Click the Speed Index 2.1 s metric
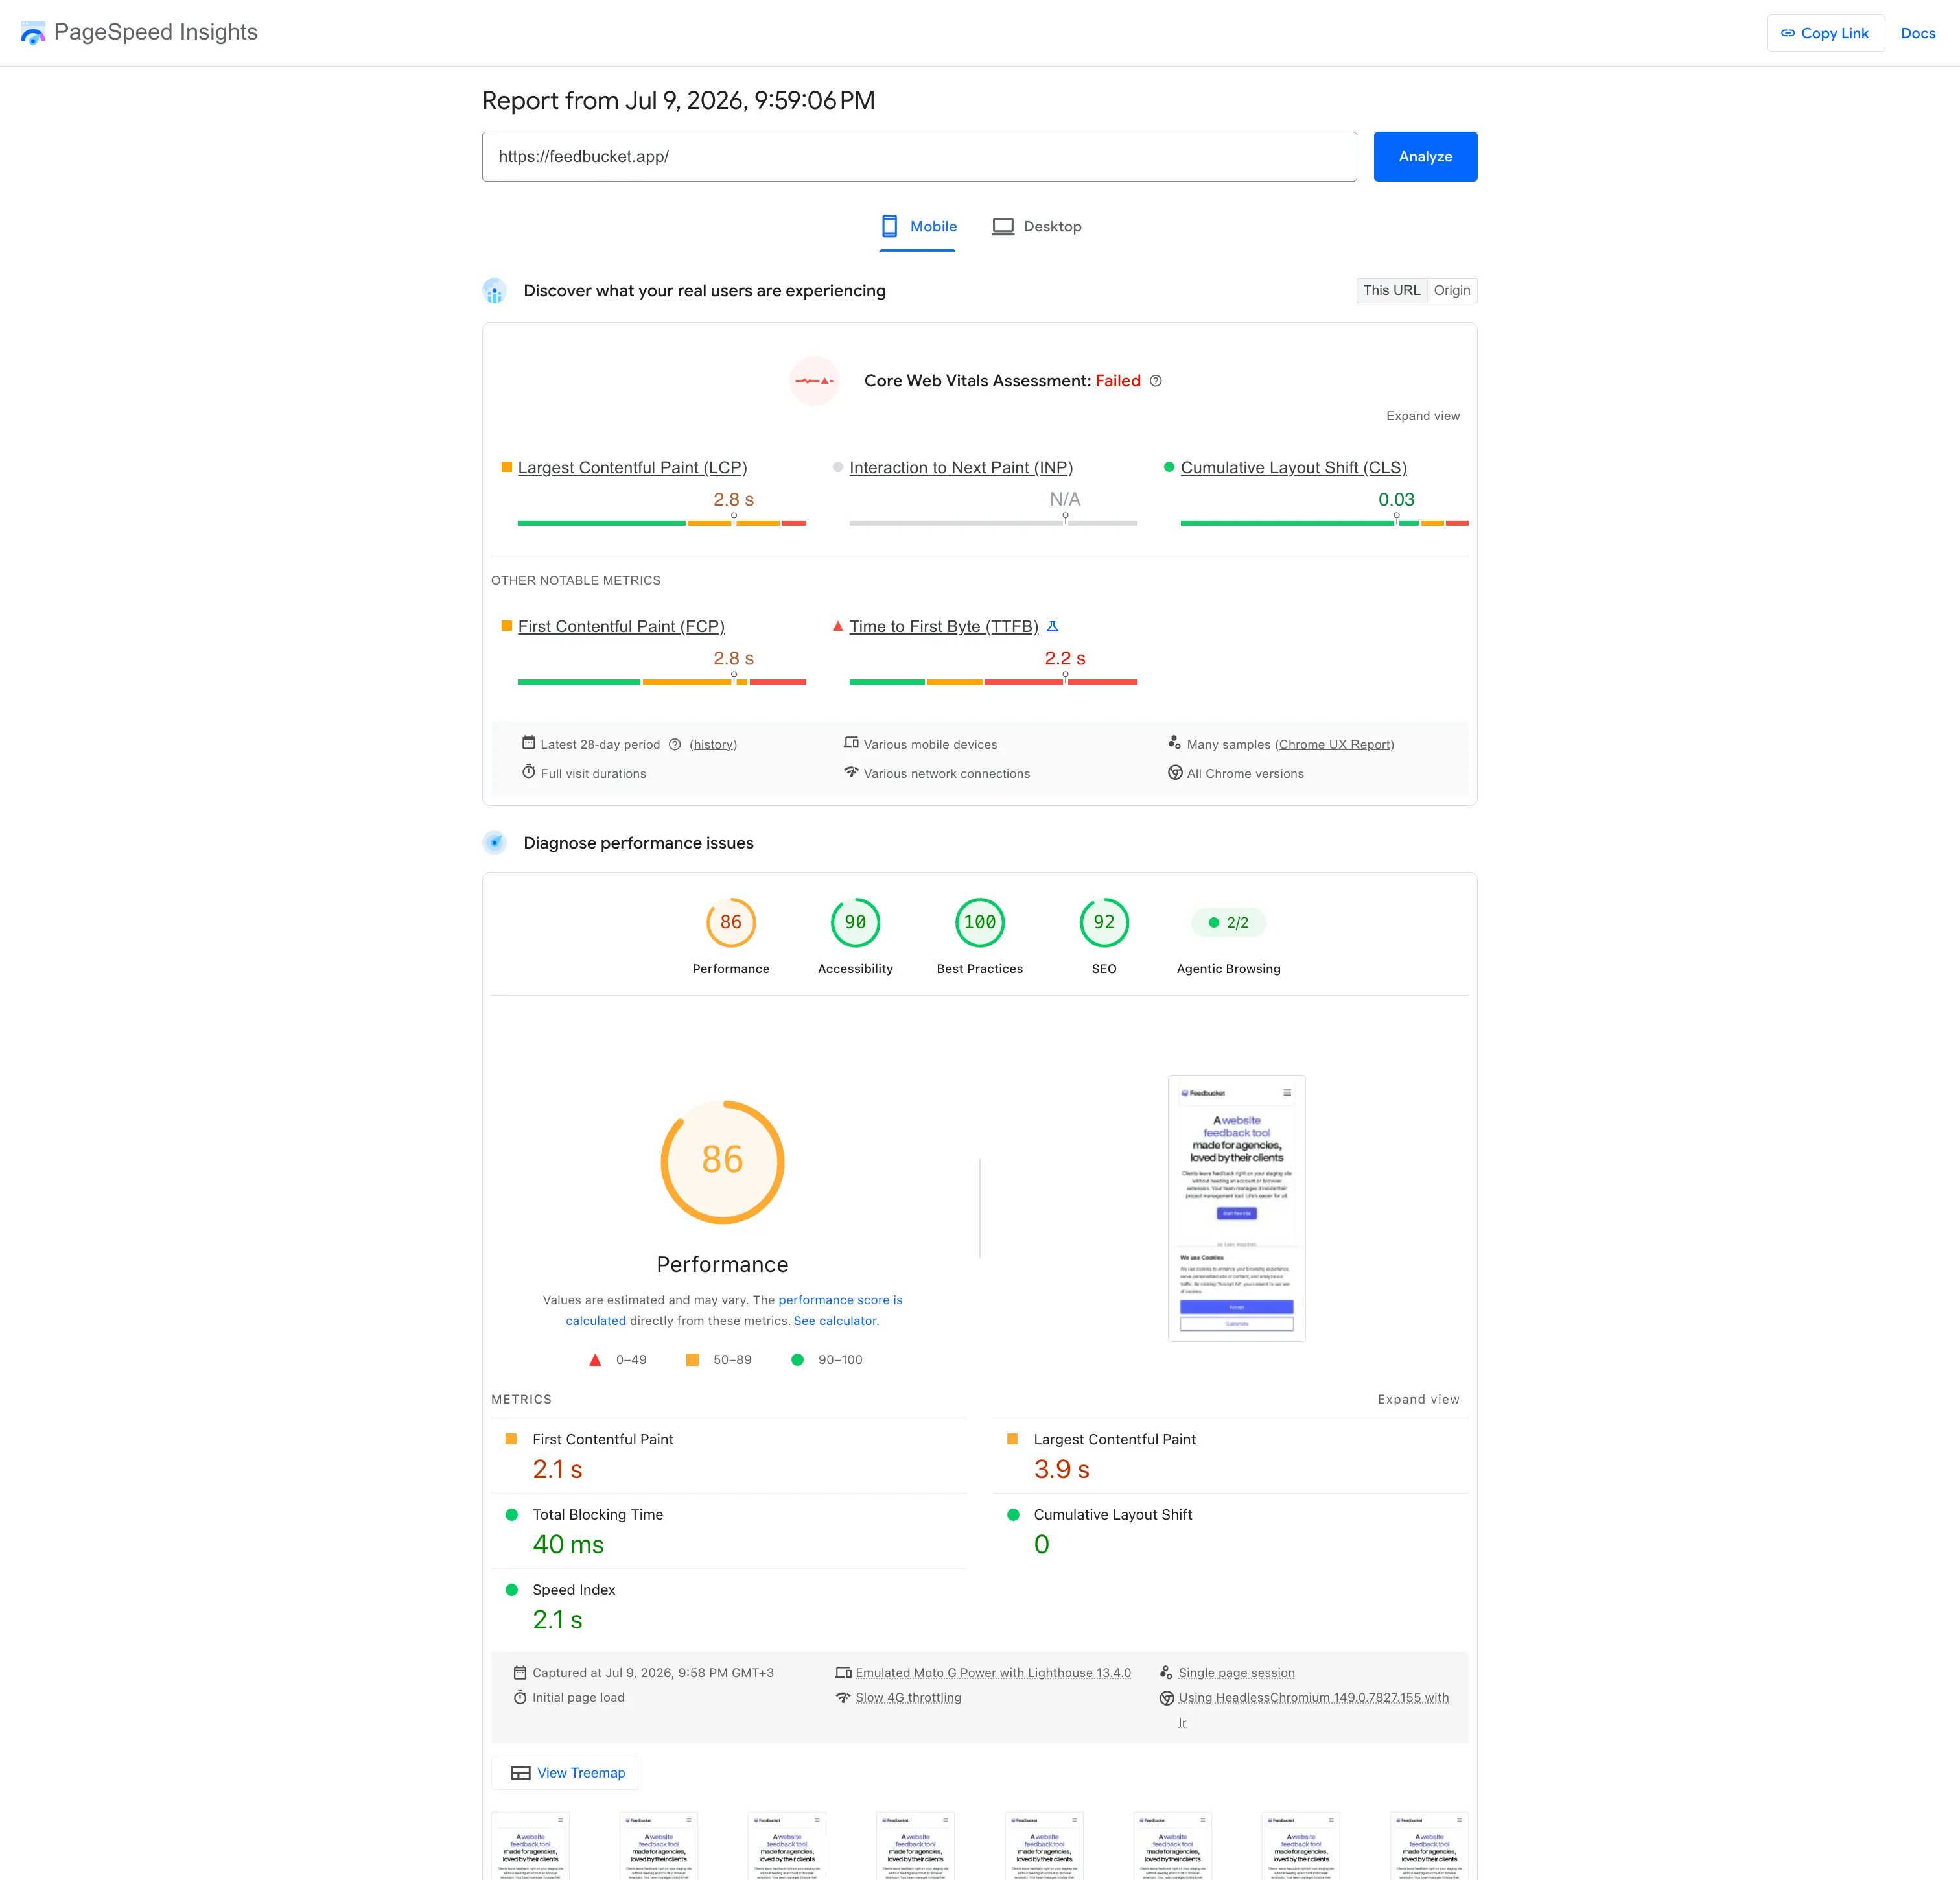 730,1606
